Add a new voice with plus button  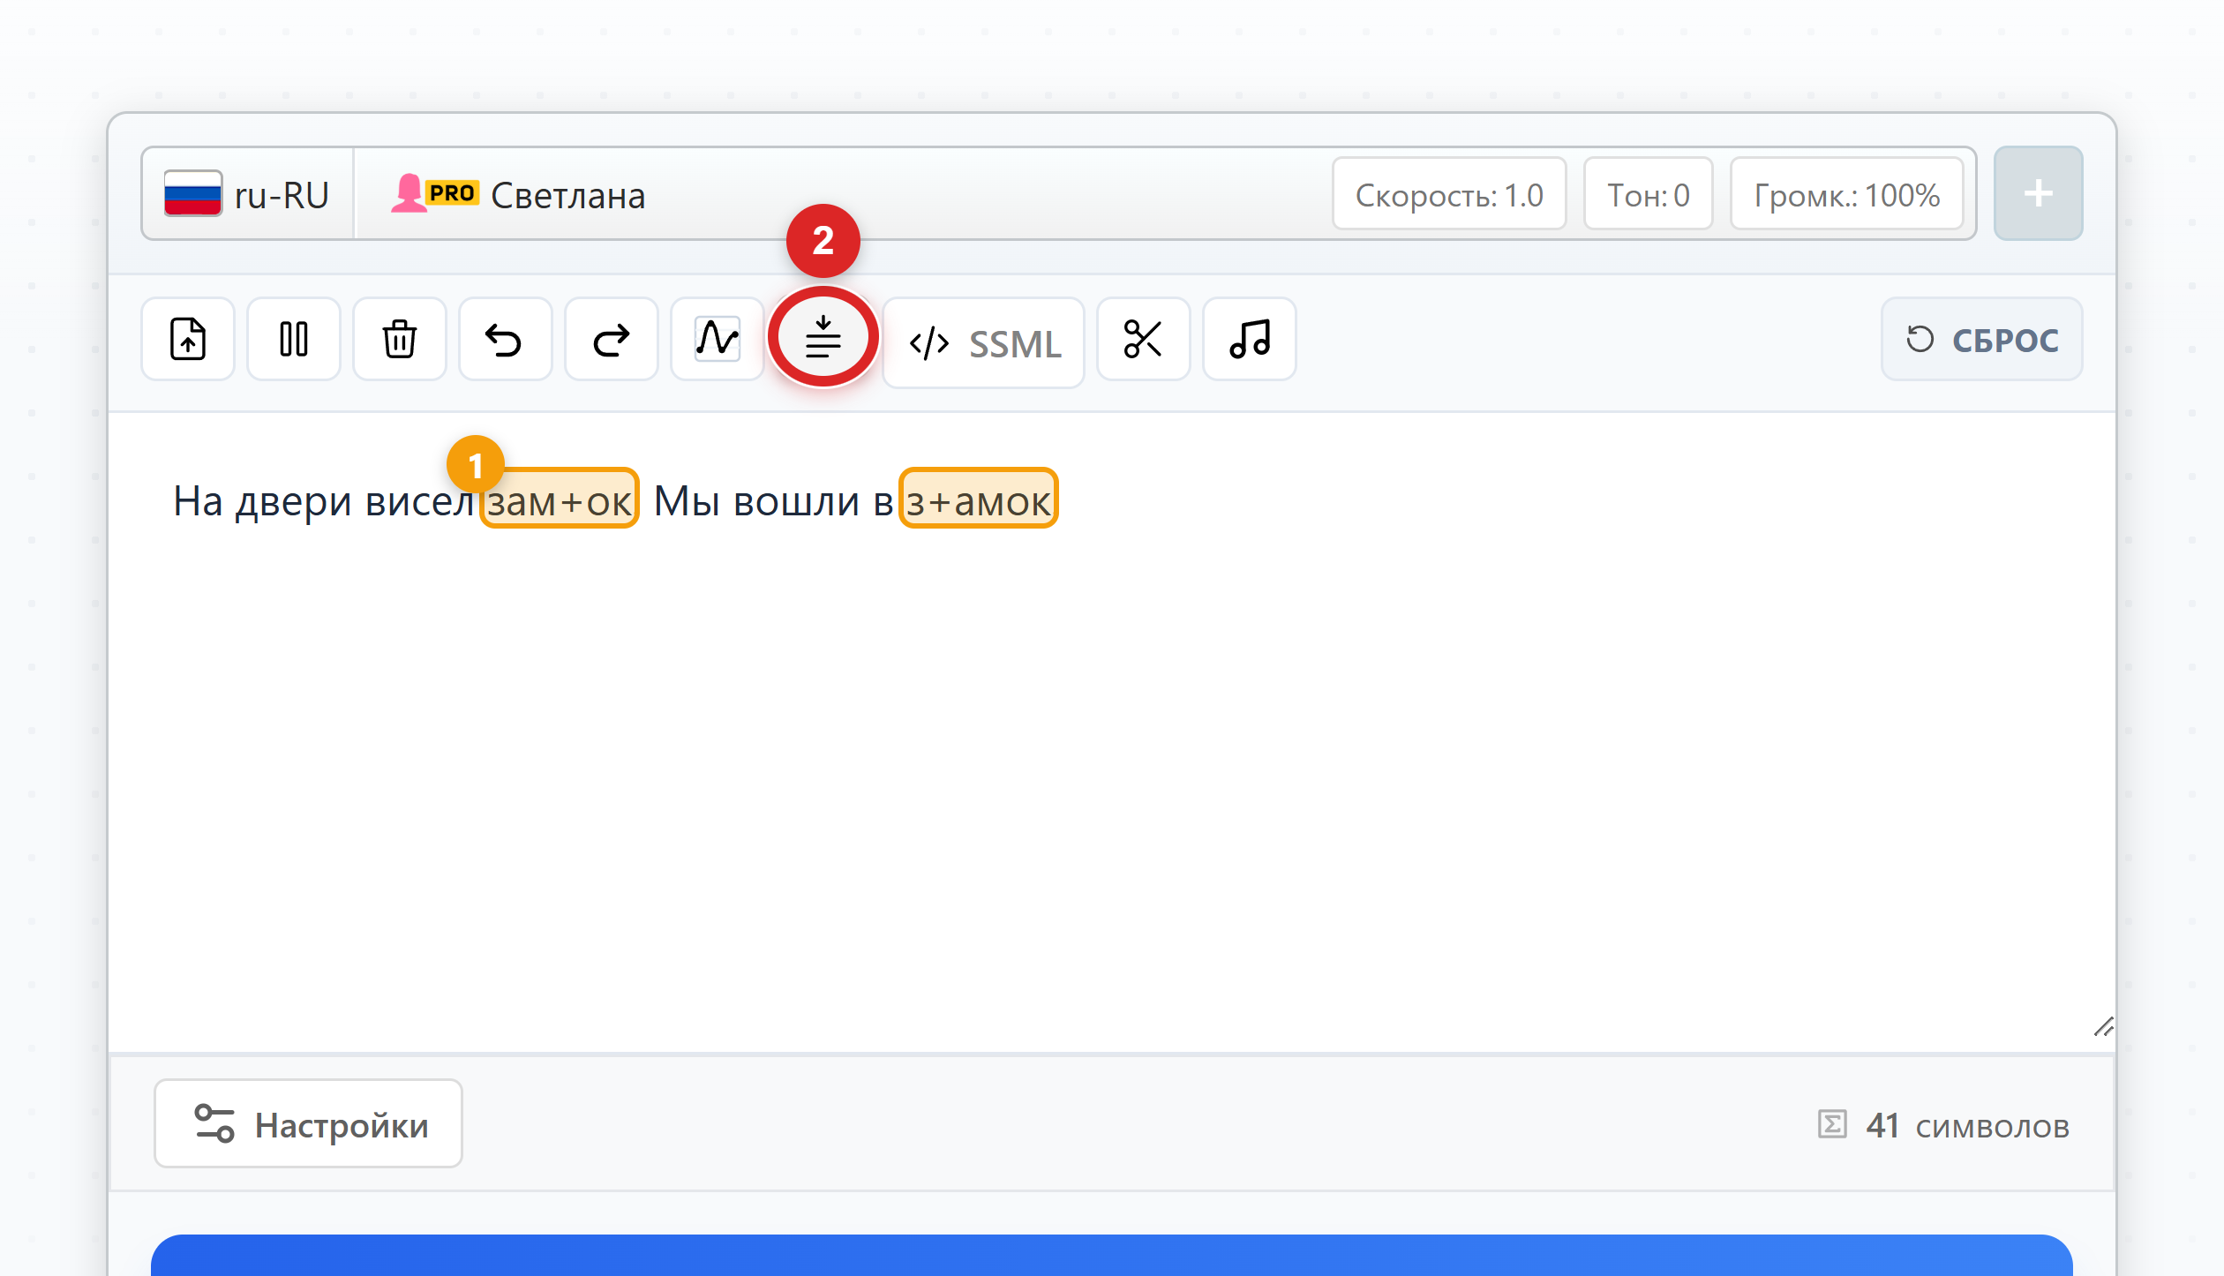(x=2039, y=193)
